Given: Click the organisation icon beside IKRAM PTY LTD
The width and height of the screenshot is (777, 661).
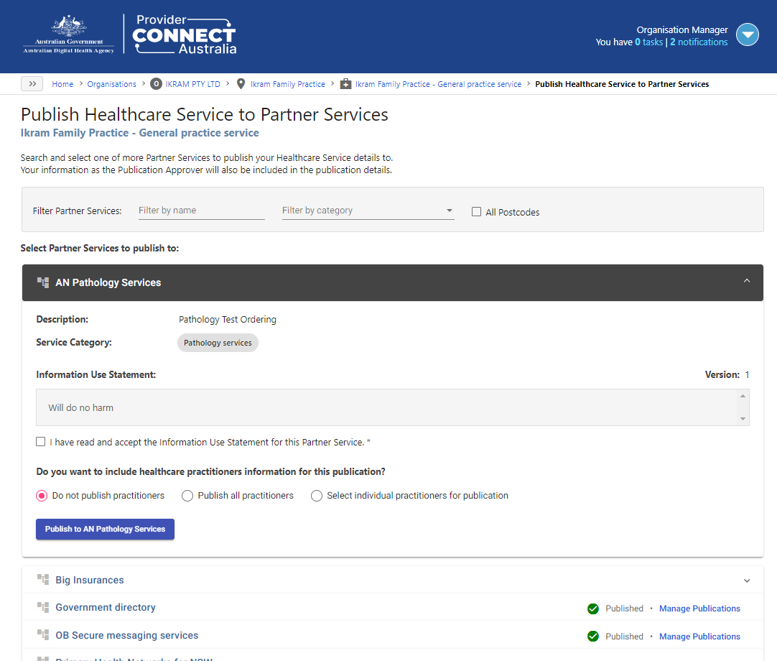Looking at the screenshot, I should [156, 83].
